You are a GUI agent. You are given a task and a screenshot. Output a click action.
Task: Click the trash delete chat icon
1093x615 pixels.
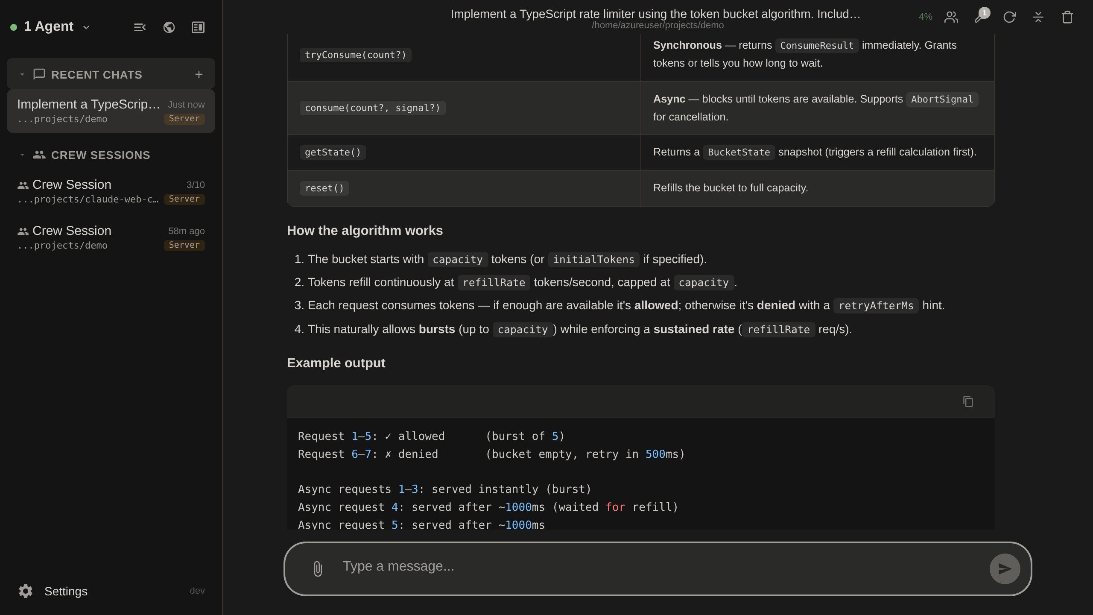click(1067, 17)
